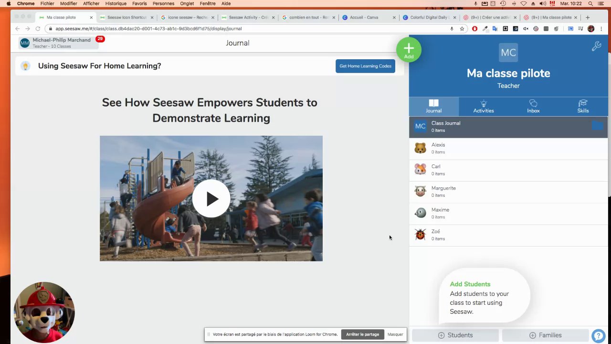Bookmark this page with the star
The width and height of the screenshot is (611, 344).
click(x=462, y=29)
